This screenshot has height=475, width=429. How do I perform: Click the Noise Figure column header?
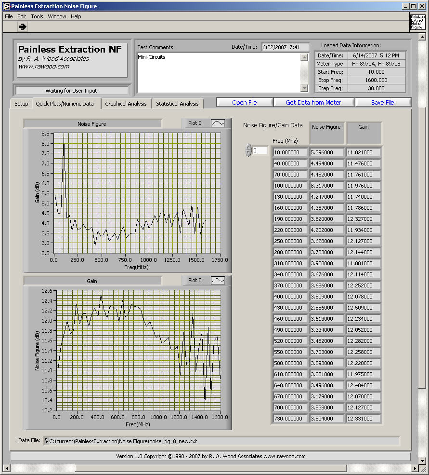click(326, 133)
